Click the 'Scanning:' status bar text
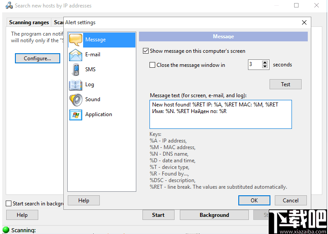The height and width of the screenshot is (234, 328). pos(23,230)
